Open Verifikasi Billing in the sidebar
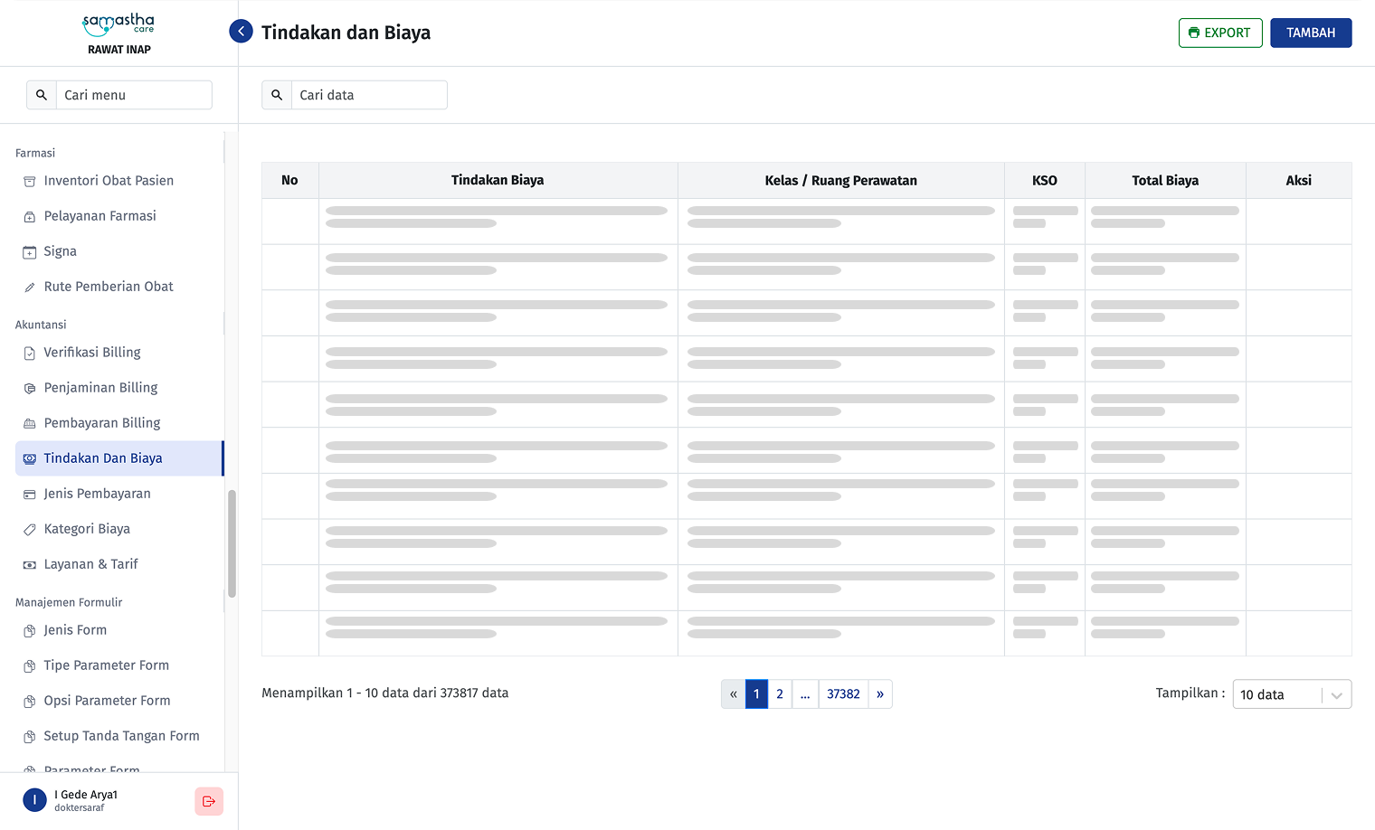The height and width of the screenshot is (830, 1375). 91,353
